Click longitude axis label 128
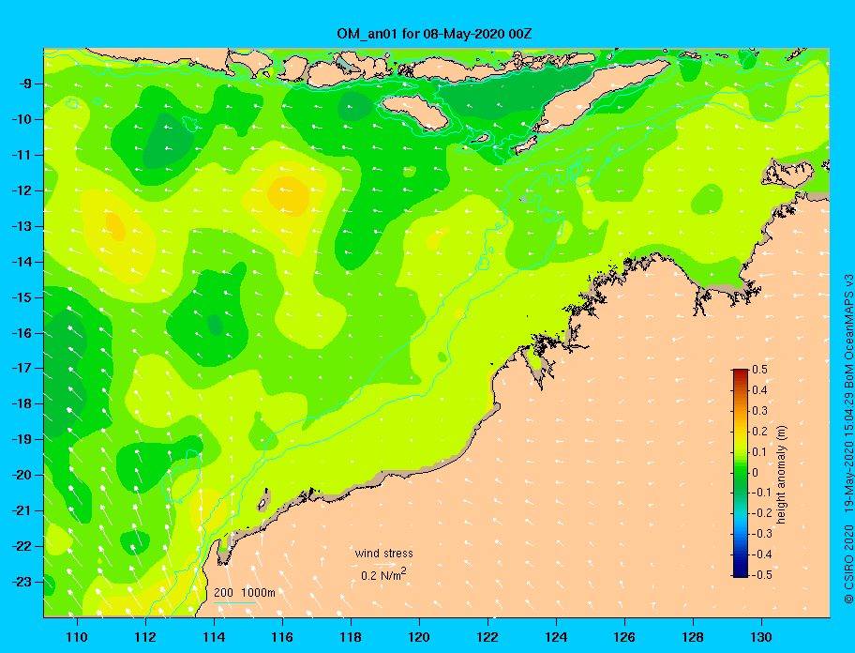 tap(693, 637)
